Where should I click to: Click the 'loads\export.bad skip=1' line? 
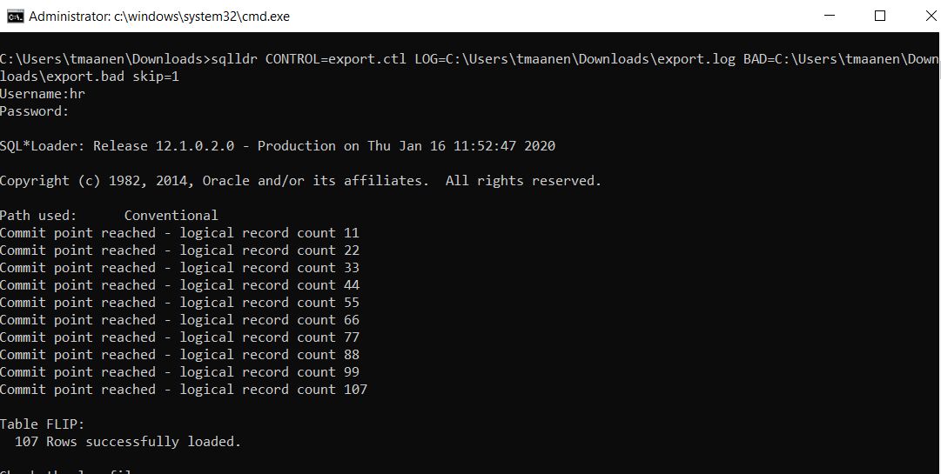(x=90, y=77)
